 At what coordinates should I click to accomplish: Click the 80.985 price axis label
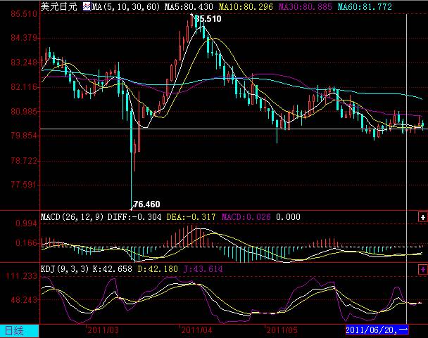pyautogui.click(x=24, y=112)
